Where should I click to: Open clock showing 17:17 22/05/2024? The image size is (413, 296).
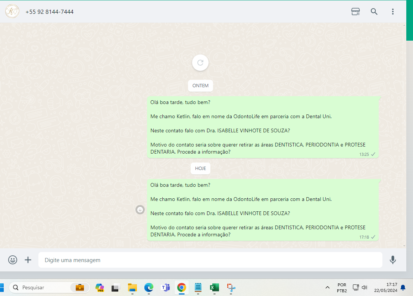[x=386, y=287]
